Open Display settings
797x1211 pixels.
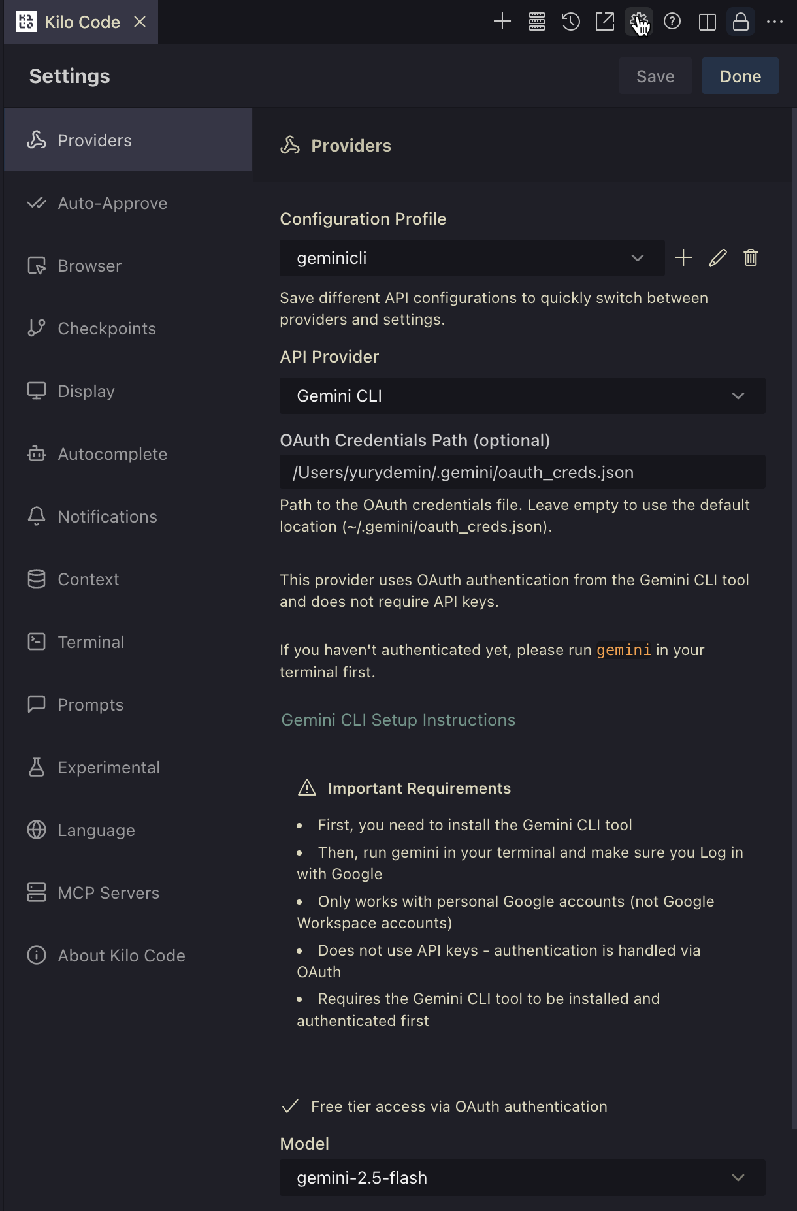pyautogui.click(x=128, y=391)
